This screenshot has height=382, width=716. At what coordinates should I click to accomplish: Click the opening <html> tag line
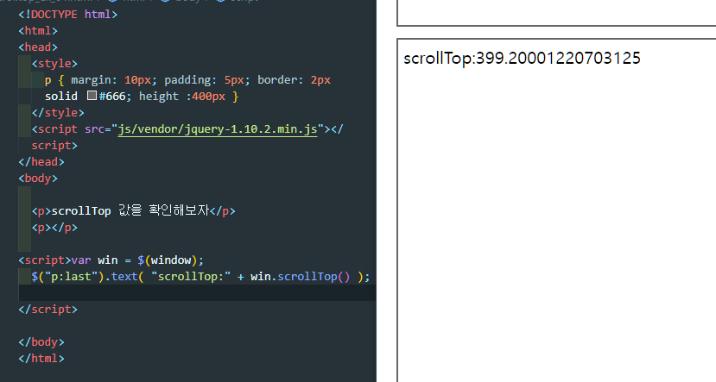click(38, 31)
